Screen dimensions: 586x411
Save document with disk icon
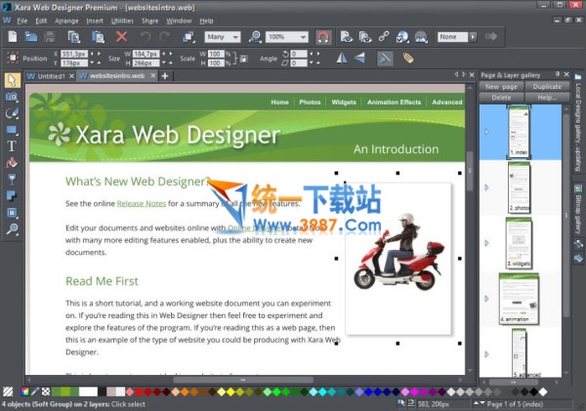click(50, 37)
